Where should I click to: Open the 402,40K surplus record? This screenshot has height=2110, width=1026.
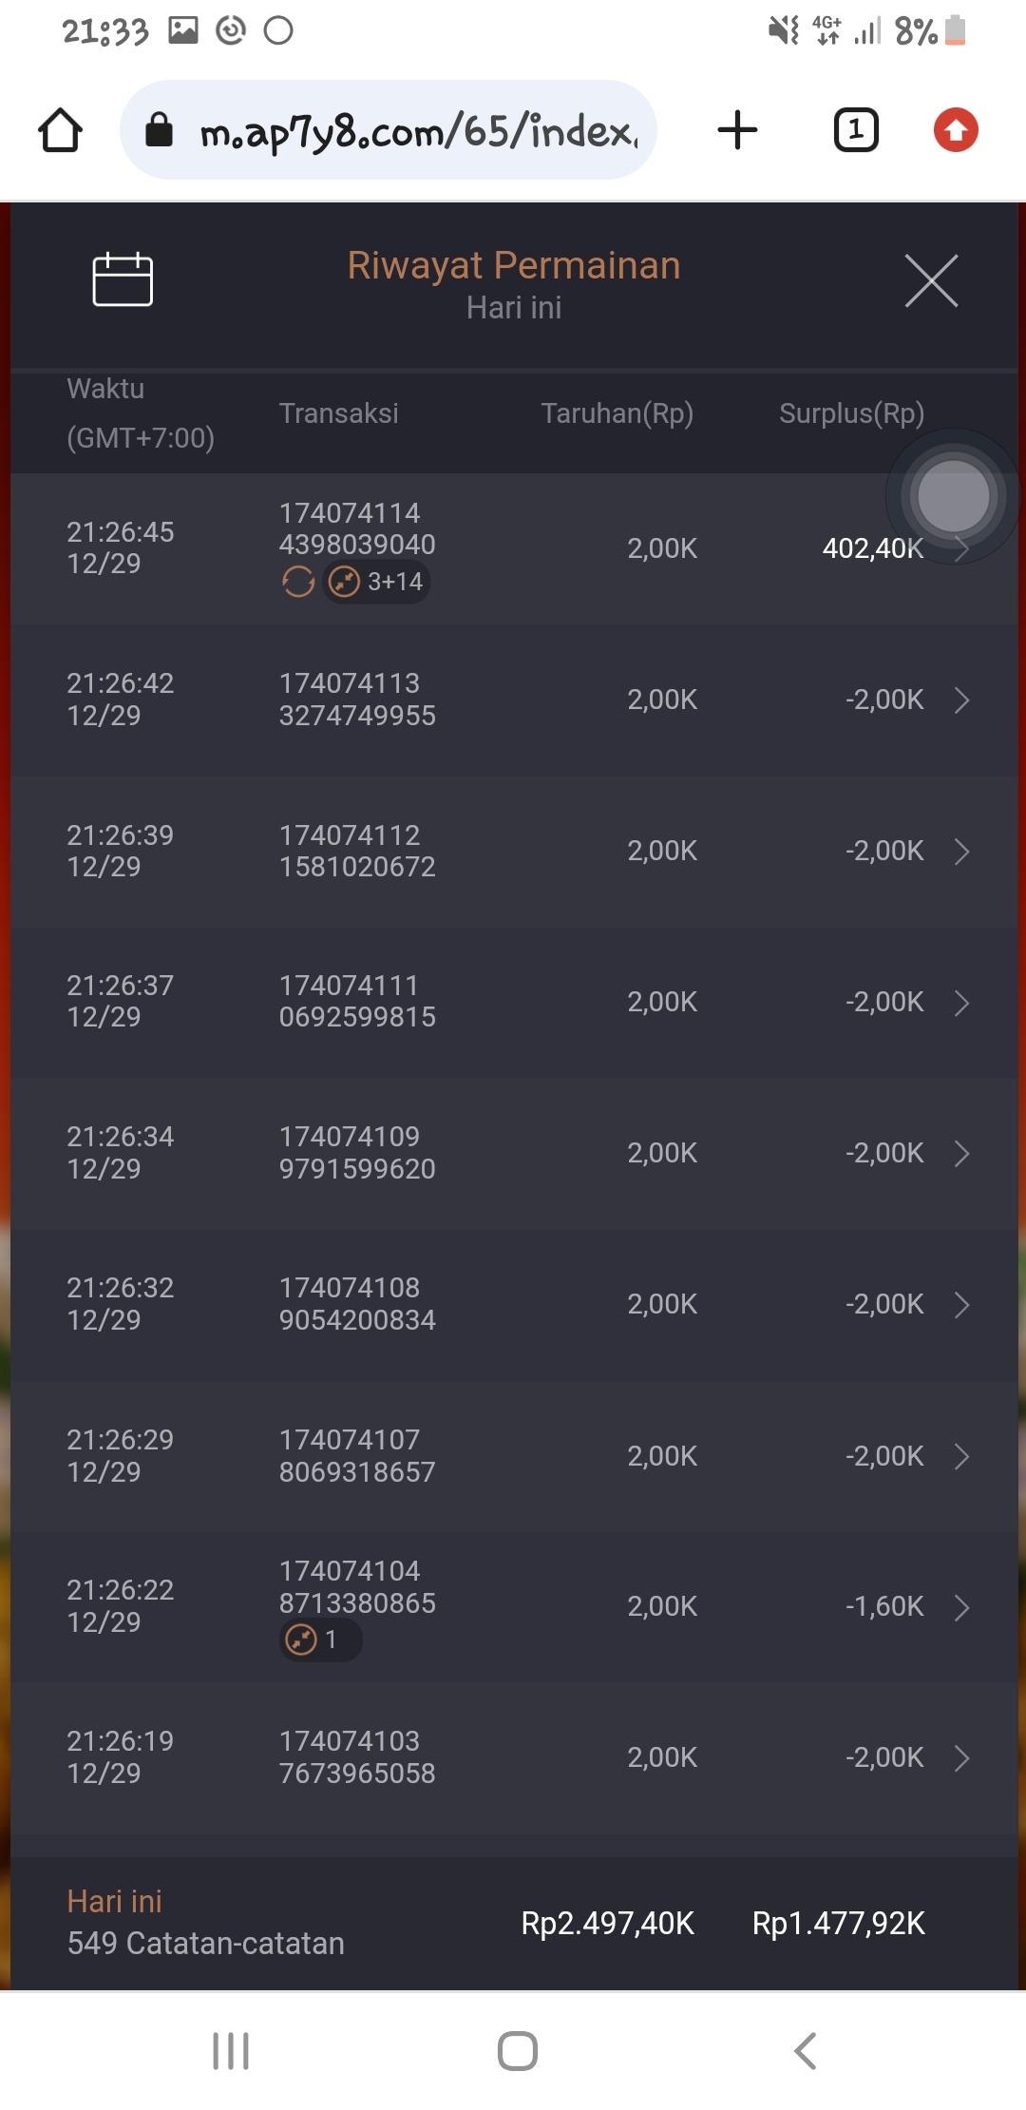[x=871, y=548]
